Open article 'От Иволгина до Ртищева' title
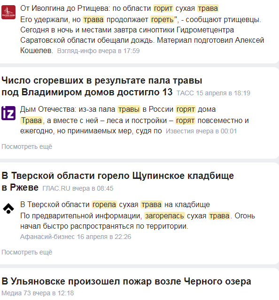 coord(119,8)
